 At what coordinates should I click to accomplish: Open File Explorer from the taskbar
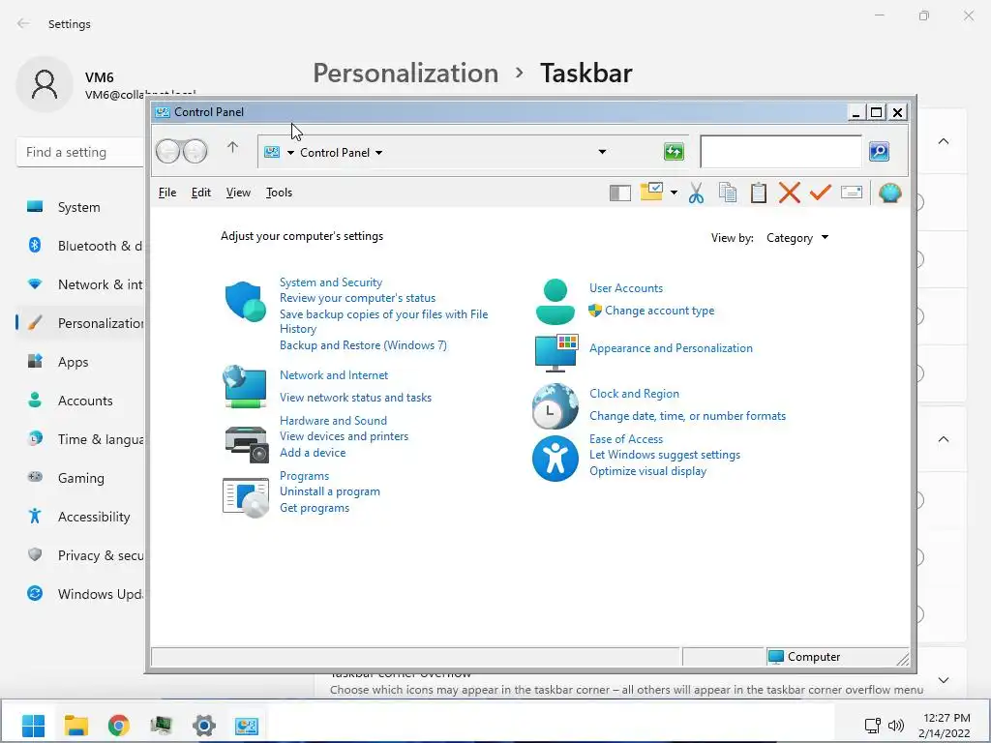tap(75, 726)
